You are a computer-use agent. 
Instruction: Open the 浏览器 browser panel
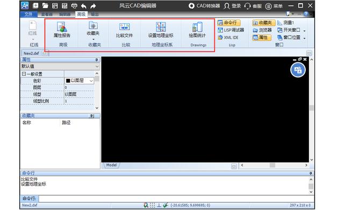262,30
